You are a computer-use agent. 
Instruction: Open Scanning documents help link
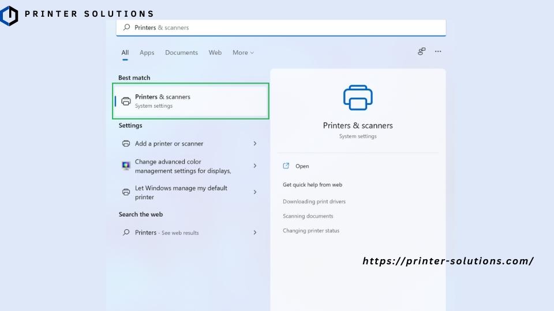[308, 216]
